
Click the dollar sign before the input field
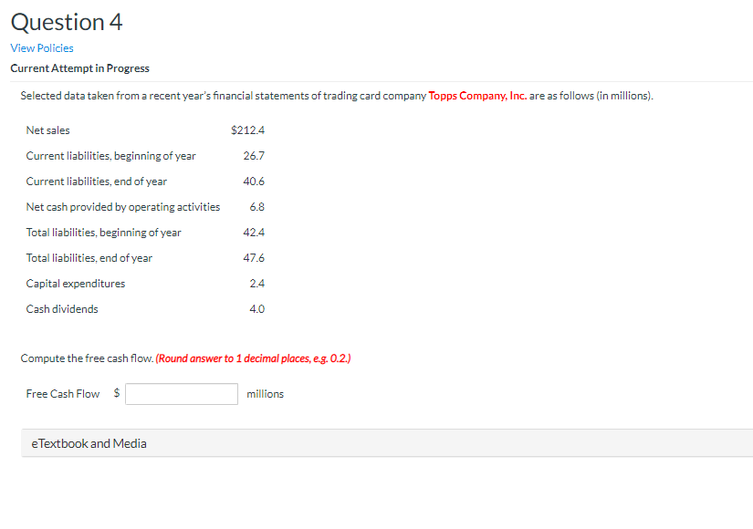115,393
